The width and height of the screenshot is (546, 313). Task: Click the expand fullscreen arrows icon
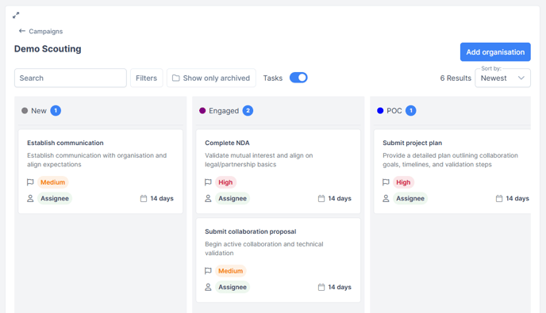(x=16, y=15)
